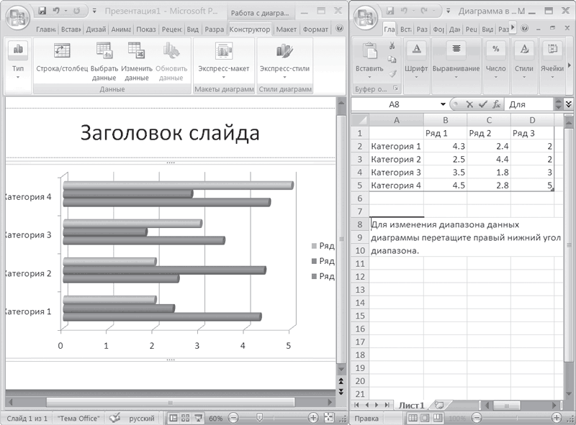576x425 pixels.
Task: Click the fx insert function icon
Action: tap(497, 104)
